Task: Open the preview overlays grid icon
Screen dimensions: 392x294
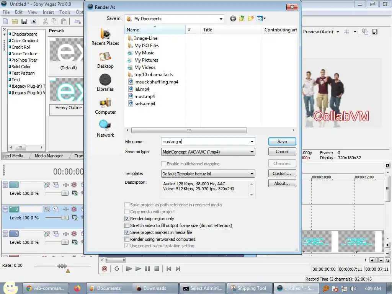Action: tap(346, 32)
